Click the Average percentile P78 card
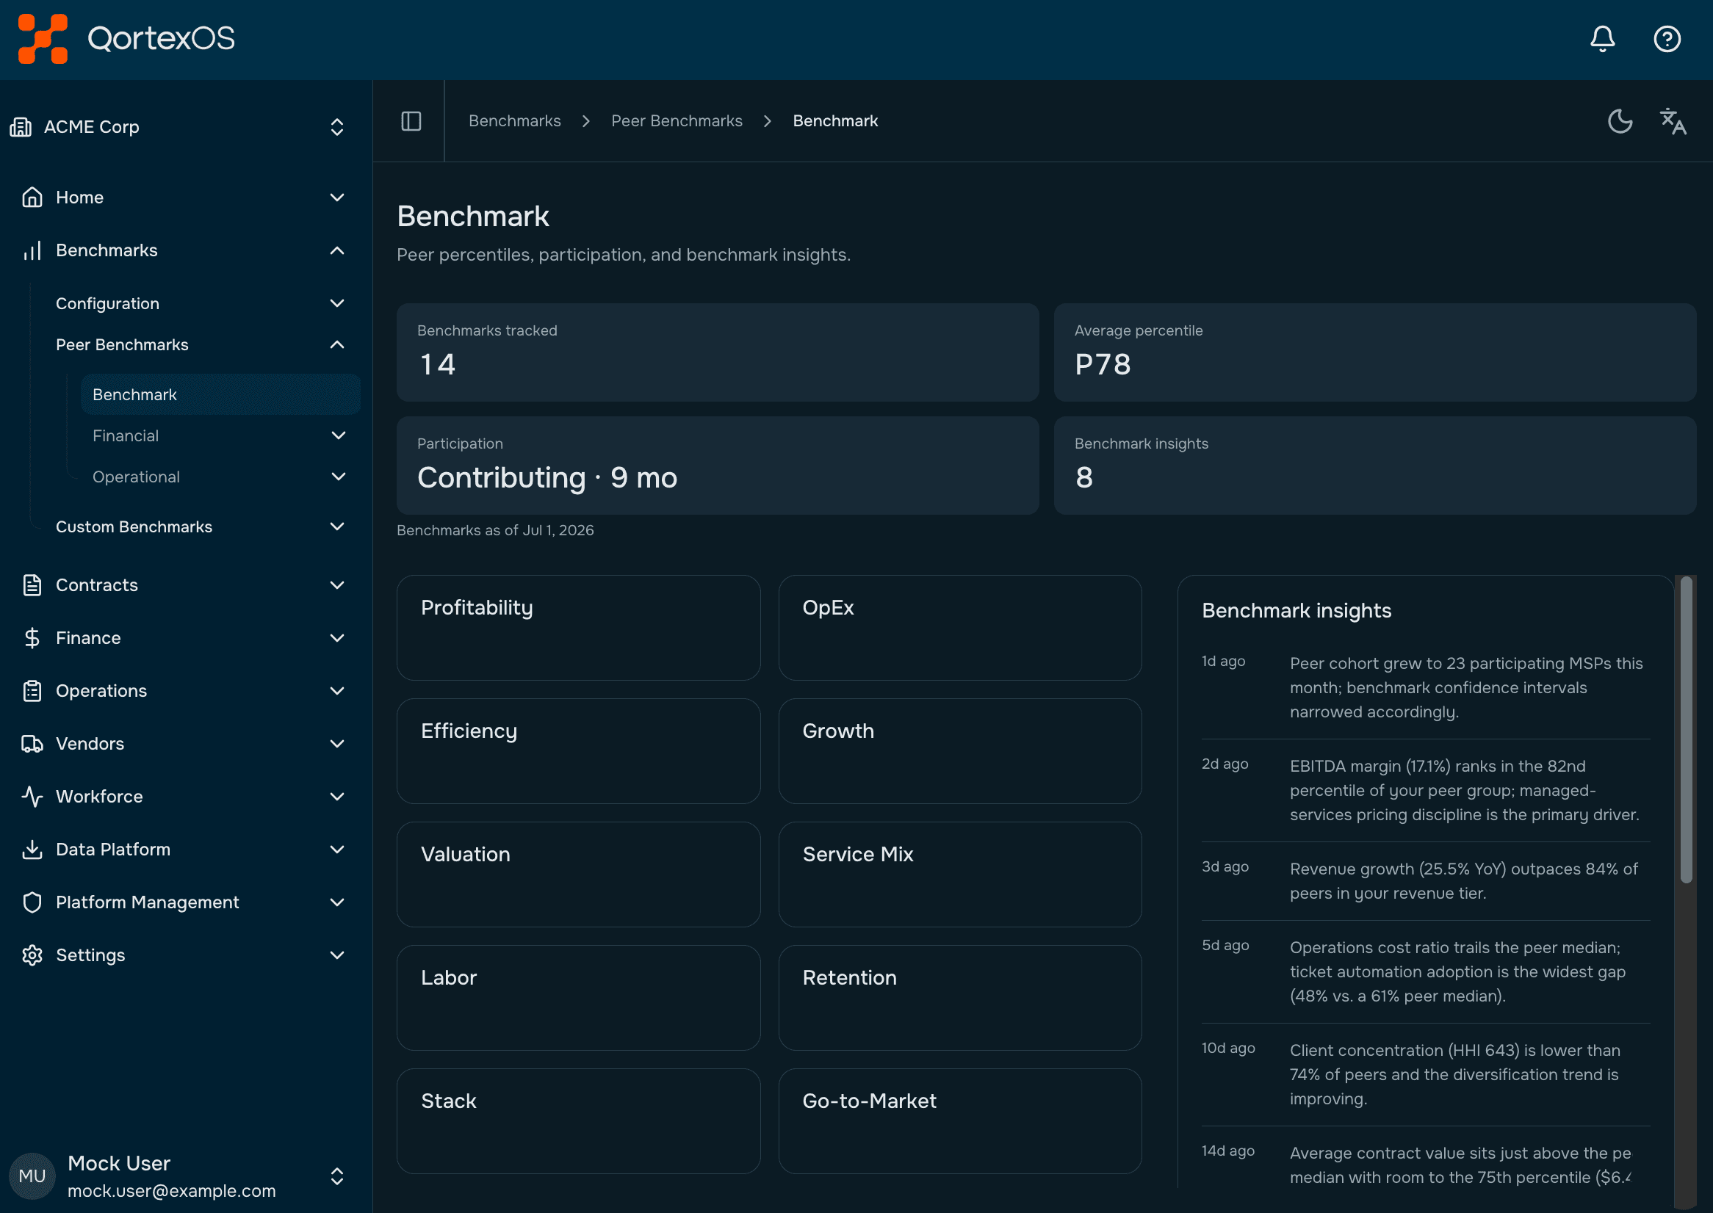The image size is (1713, 1213). pos(1374,352)
